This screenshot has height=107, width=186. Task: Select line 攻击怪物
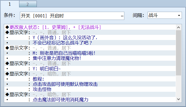[x=90, y=89]
